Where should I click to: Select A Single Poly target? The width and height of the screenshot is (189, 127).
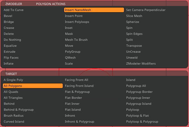pyautogui.click(x=13, y=80)
